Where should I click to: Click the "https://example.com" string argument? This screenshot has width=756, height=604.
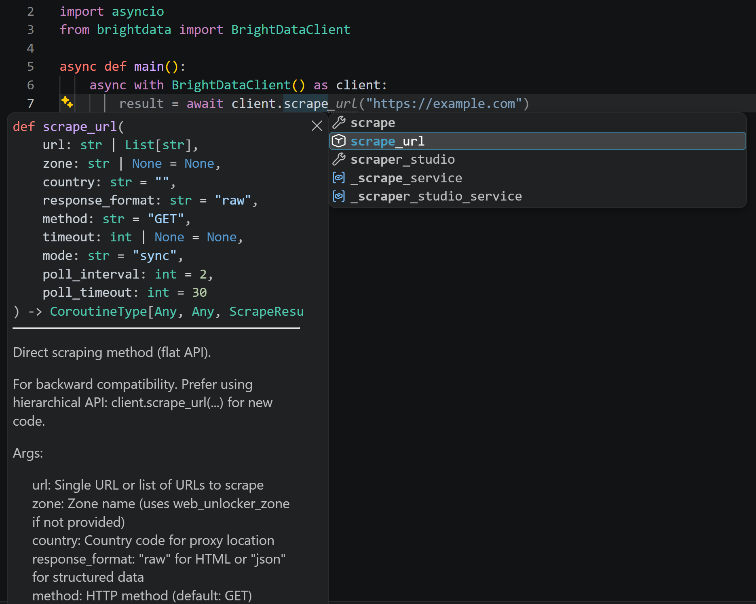pos(444,103)
